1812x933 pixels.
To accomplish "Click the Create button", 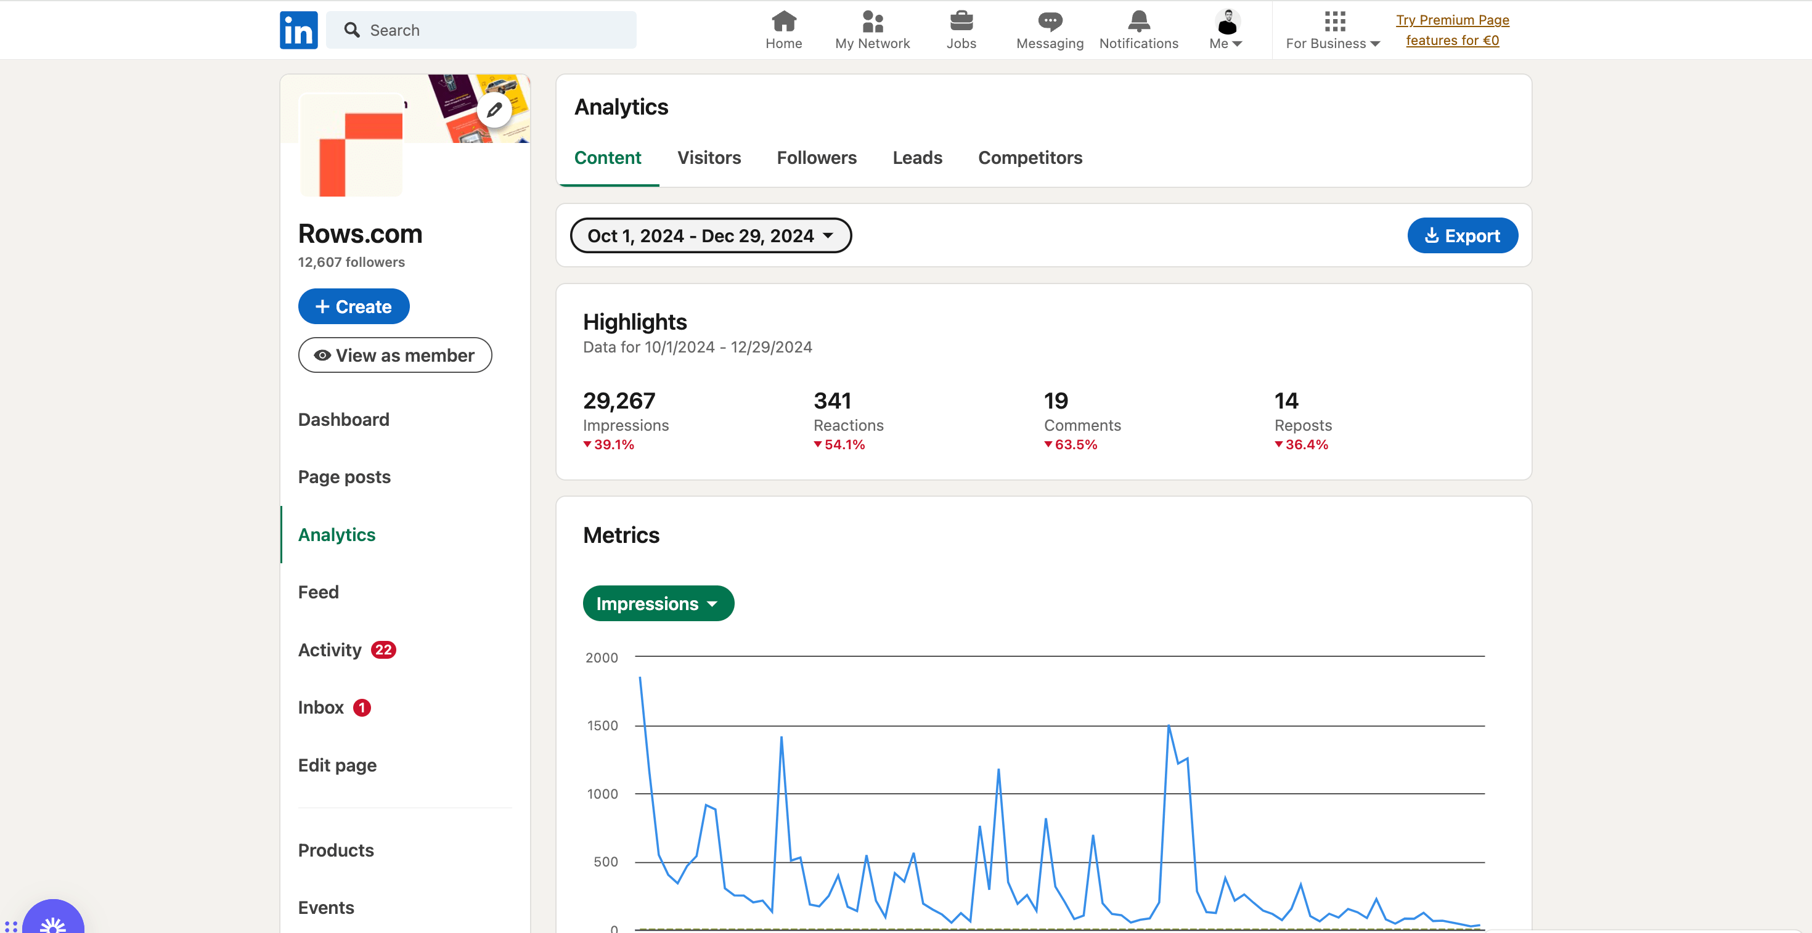I will pos(353,306).
